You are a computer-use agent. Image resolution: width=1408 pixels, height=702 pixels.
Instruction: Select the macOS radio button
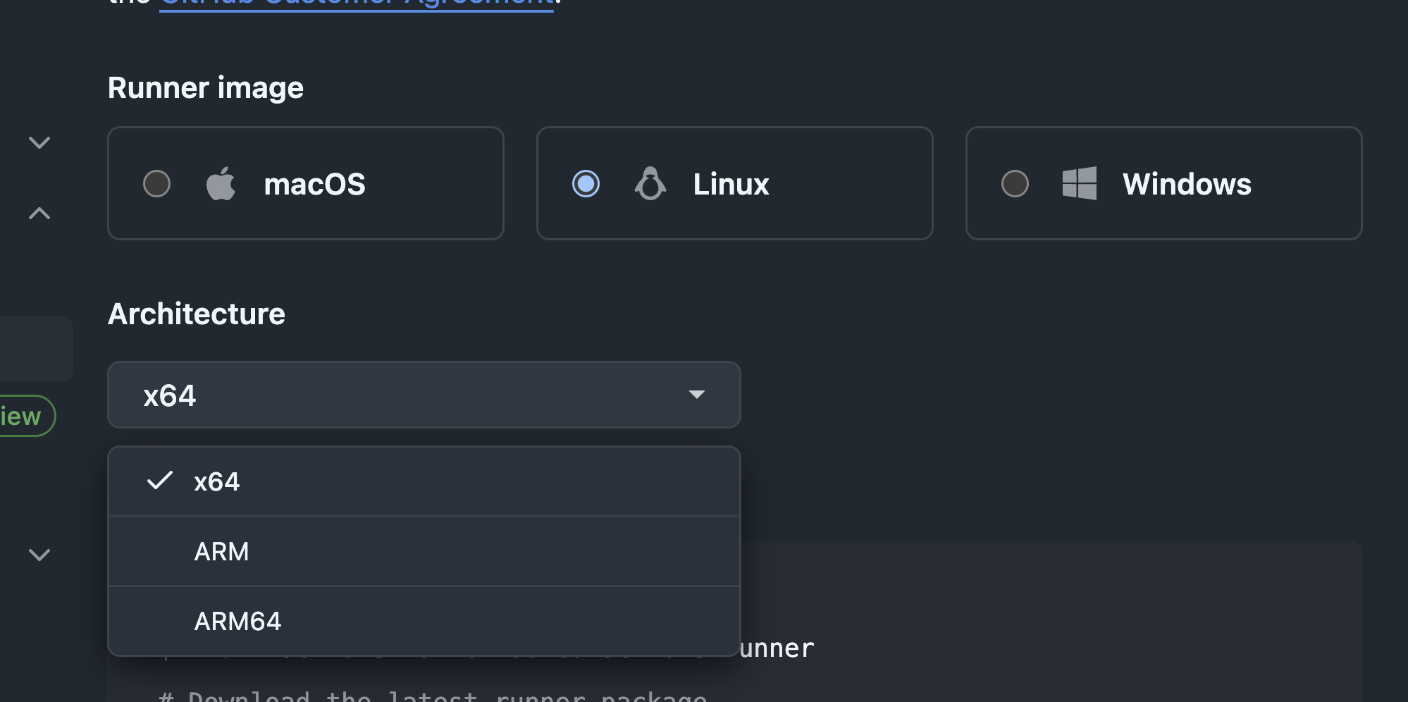[x=156, y=184]
